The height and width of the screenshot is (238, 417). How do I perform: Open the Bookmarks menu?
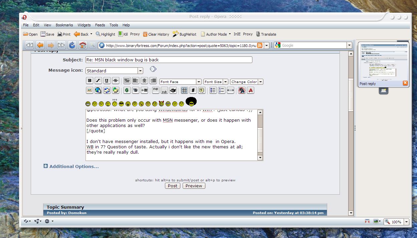point(64,25)
